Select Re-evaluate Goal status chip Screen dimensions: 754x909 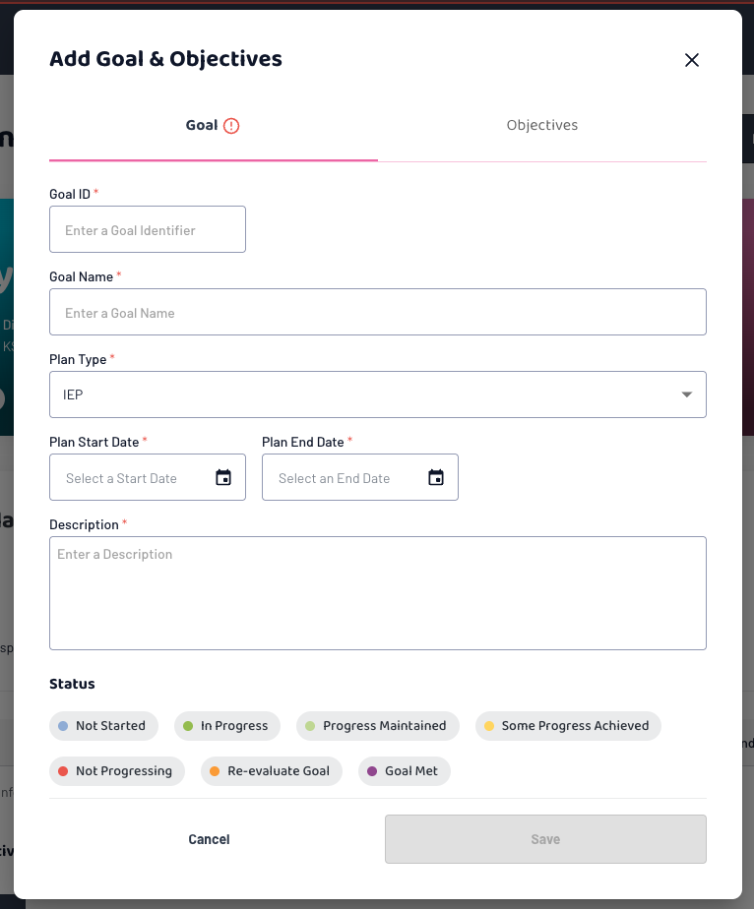[x=272, y=771]
